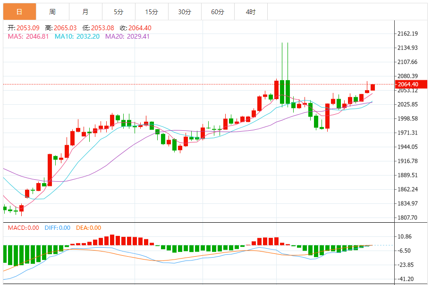Click the 2134.93 price axis label

point(407,48)
